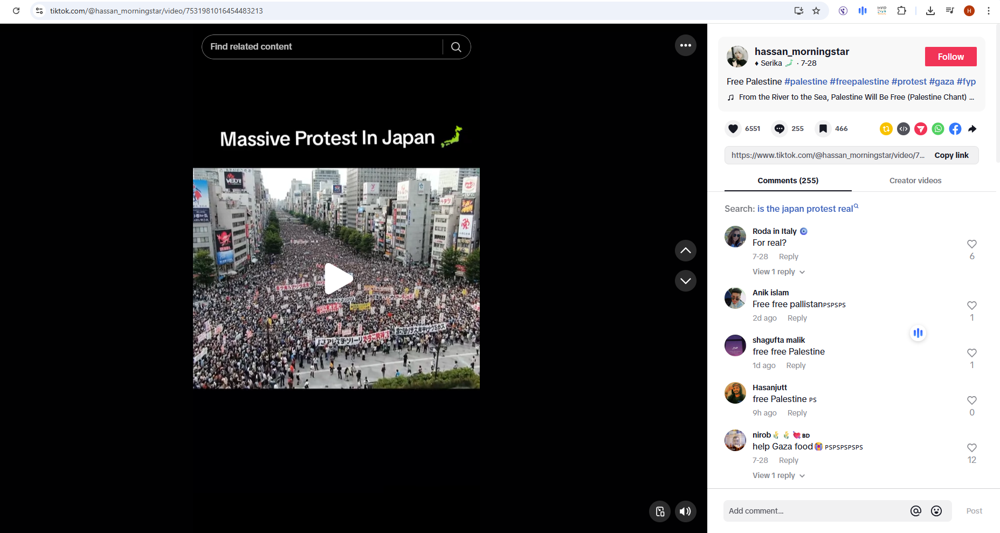
Task: Click the search magnifier in Find related content
Action: tap(456, 47)
